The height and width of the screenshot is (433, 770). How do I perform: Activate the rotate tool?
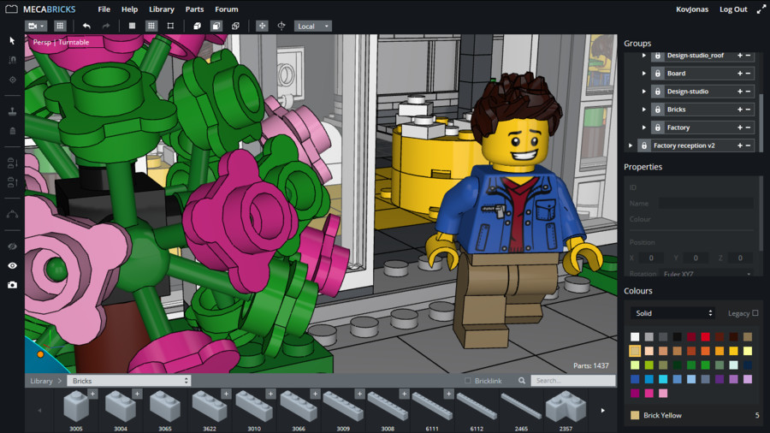pos(281,26)
